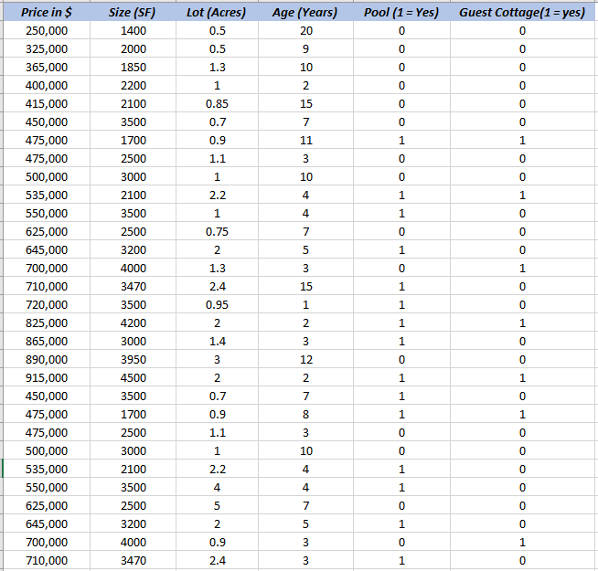Select the 'Price in $' column header
Image resolution: width=598 pixels, height=571 pixels.
[x=47, y=12]
